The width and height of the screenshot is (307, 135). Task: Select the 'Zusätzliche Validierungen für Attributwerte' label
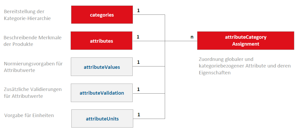click(33, 93)
